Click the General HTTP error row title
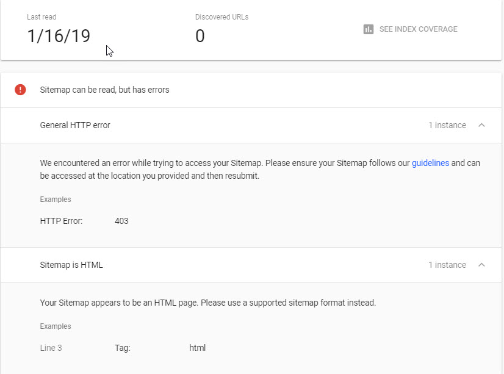This screenshot has width=504, height=374. tap(75, 125)
